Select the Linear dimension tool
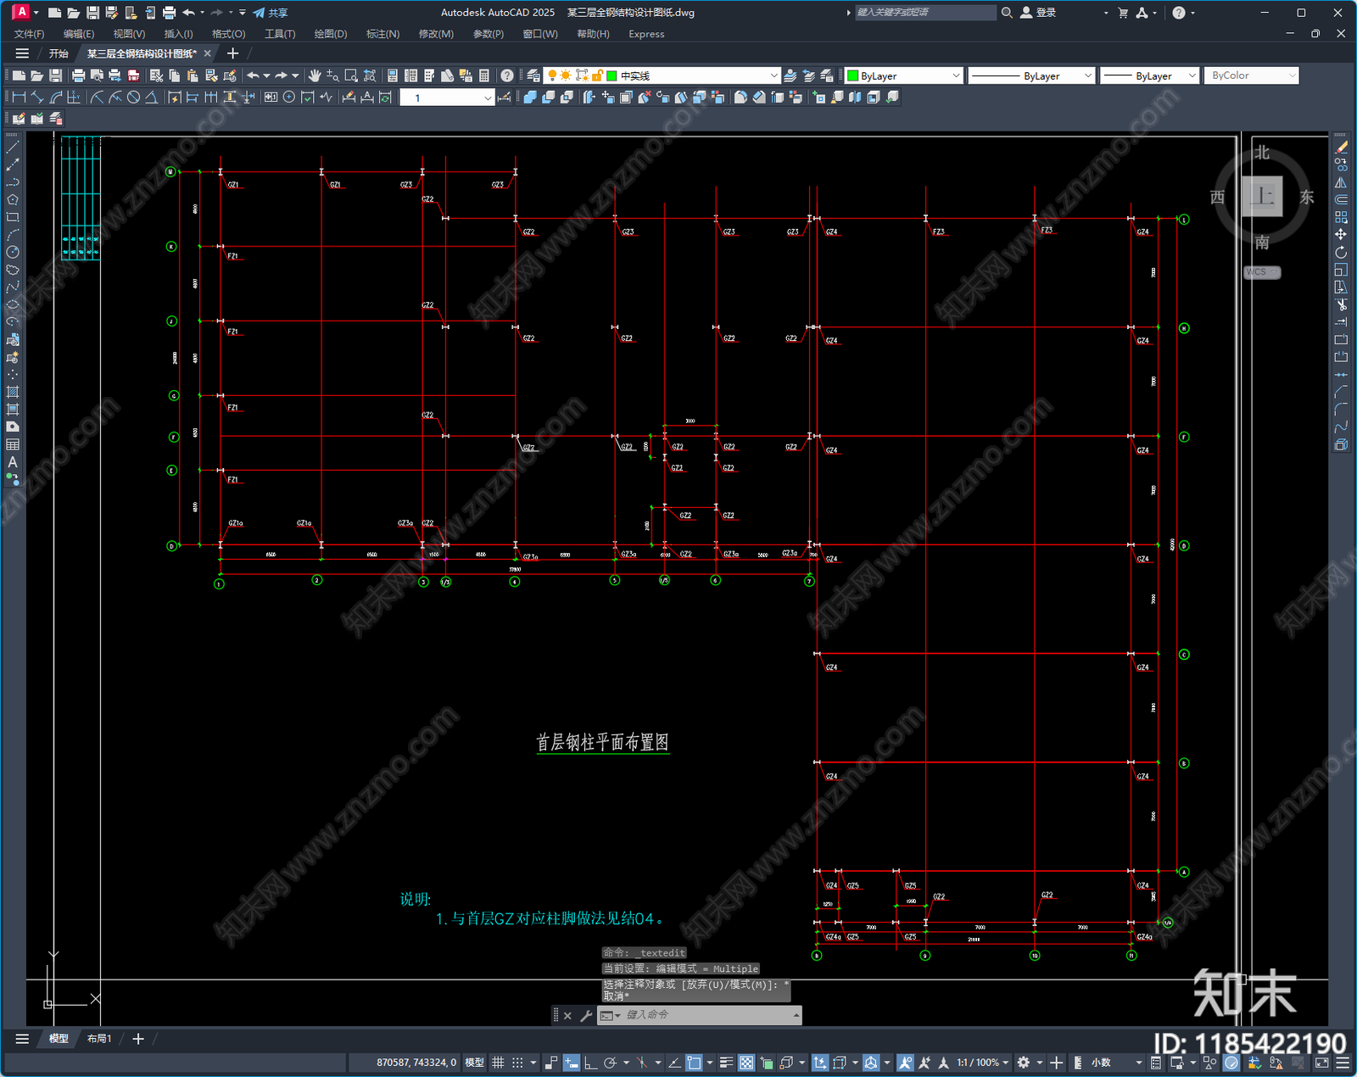1357x1077 pixels. pos(19,98)
